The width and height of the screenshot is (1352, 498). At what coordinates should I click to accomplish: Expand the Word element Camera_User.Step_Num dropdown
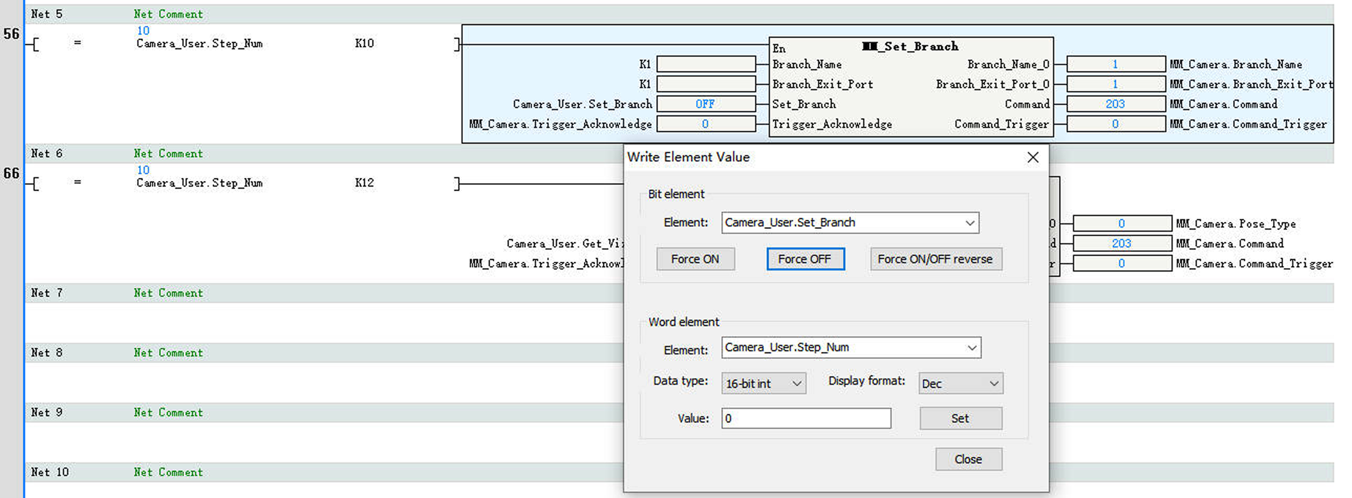pyautogui.click(x=971, y=348)
